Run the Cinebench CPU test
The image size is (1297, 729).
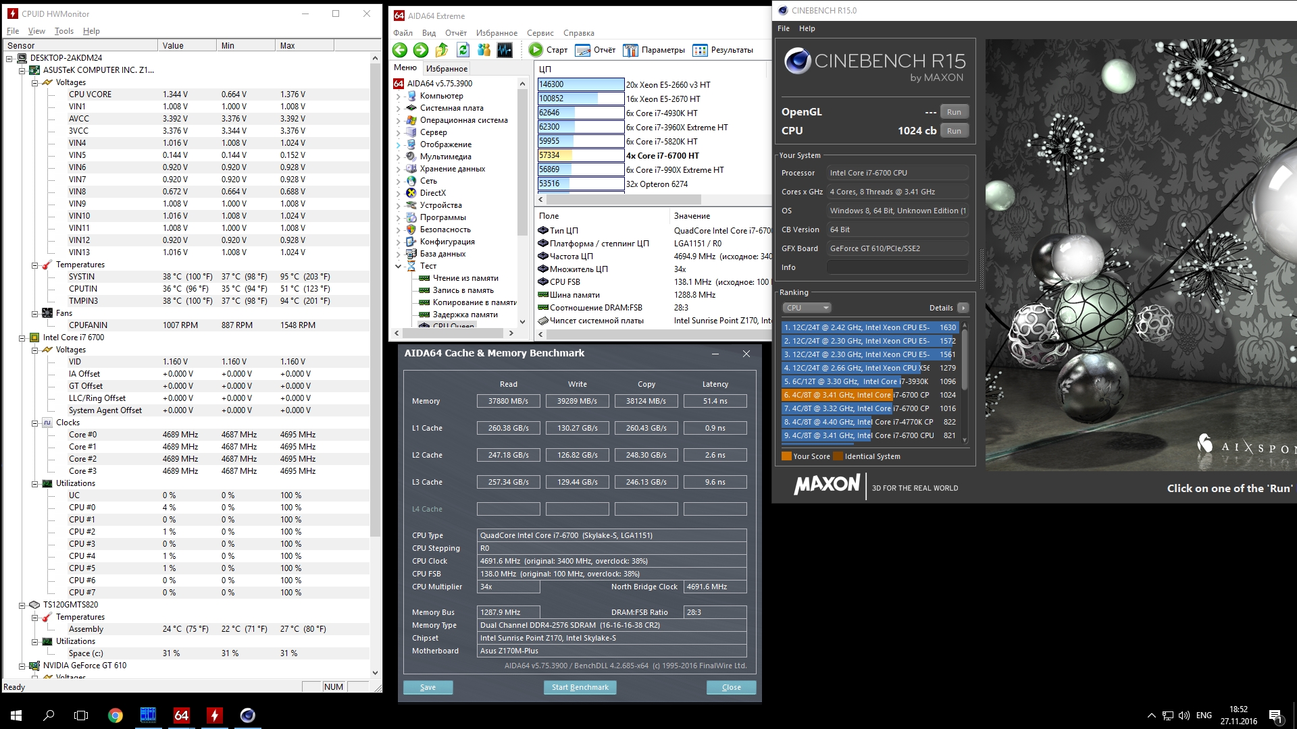(953, 131)
